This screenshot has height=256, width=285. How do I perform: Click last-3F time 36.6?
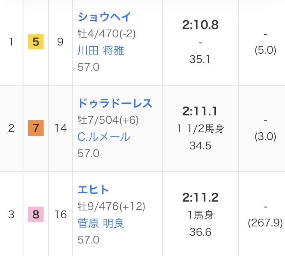pyautogui.click(x=201, y=232)
